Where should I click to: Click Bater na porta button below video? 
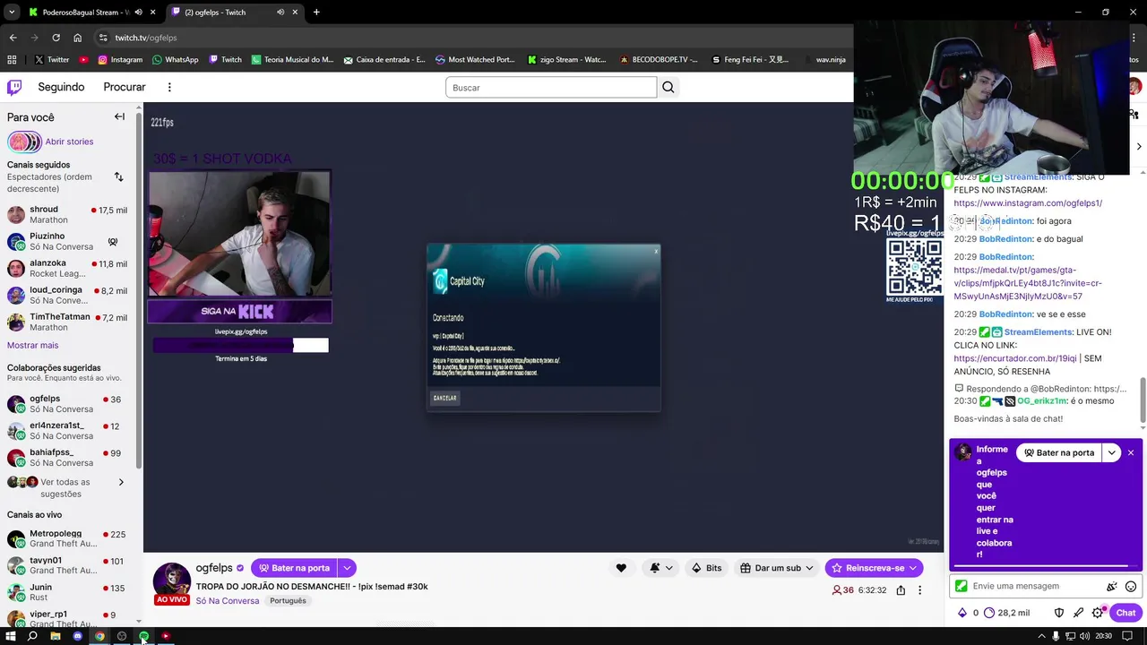coord(293,568)
